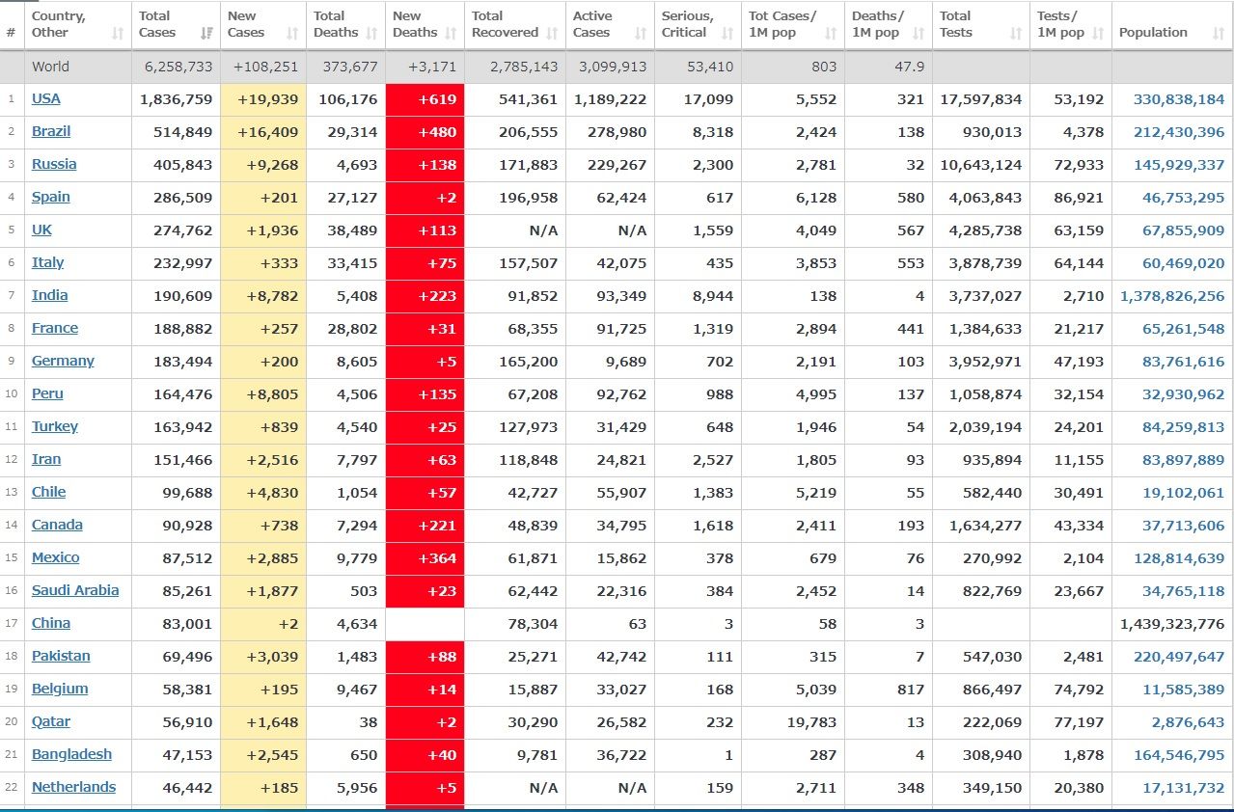Sort by Total Deaths using its arrows
The width and height of the screenshot is (1234, 812).
point(370,34)
